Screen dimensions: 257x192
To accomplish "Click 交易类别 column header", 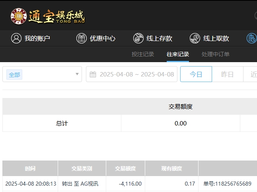I will (x=82, y=168).
